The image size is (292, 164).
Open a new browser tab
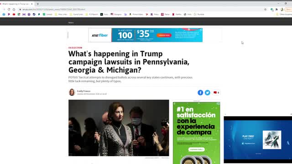[x=38, y=4]
